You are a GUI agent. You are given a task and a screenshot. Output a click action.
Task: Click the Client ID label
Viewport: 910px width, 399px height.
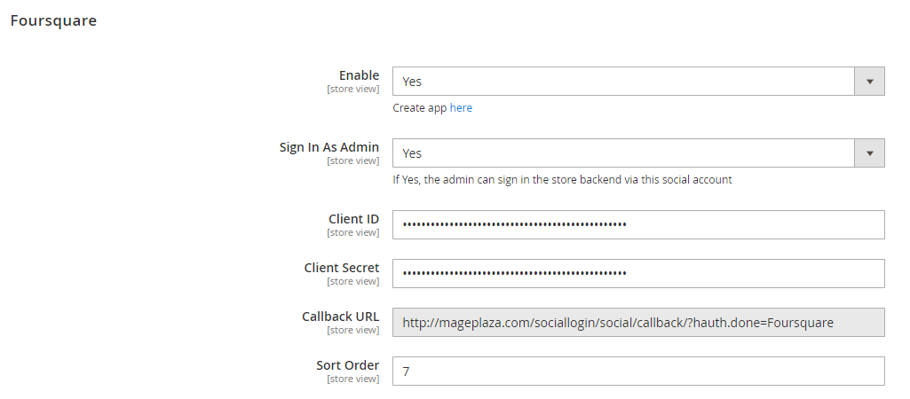coord(353,219)
